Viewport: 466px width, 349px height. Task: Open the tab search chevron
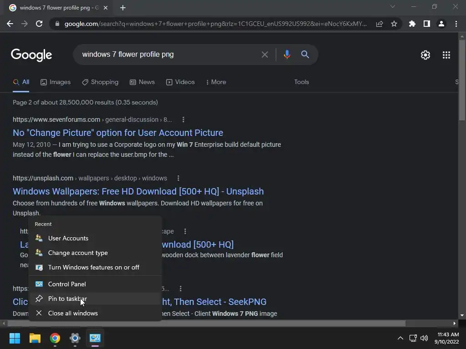click(x=393, y=6)
